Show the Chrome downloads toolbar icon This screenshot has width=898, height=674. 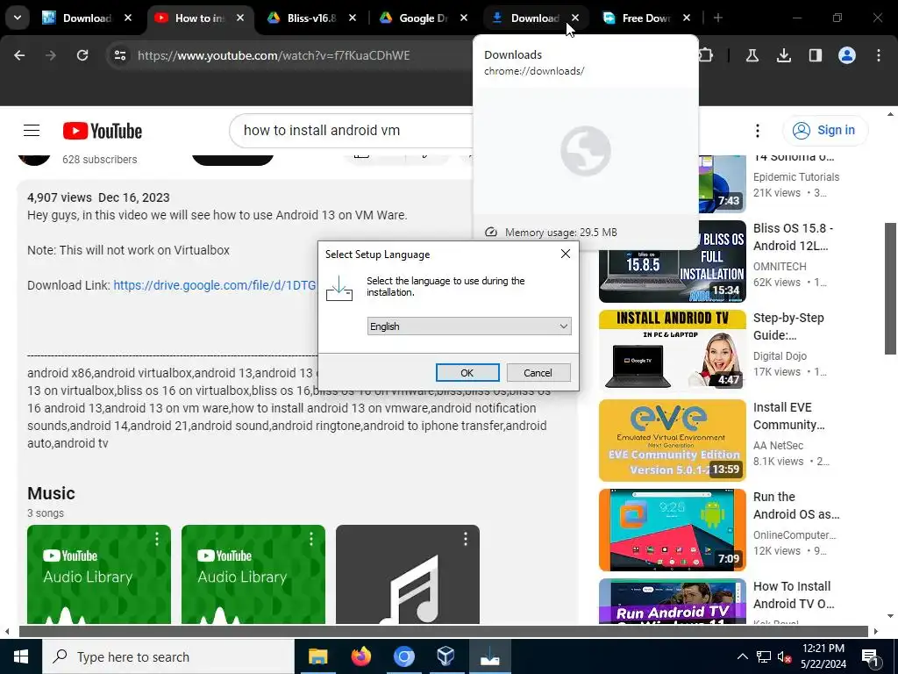(x=783, y=55)
